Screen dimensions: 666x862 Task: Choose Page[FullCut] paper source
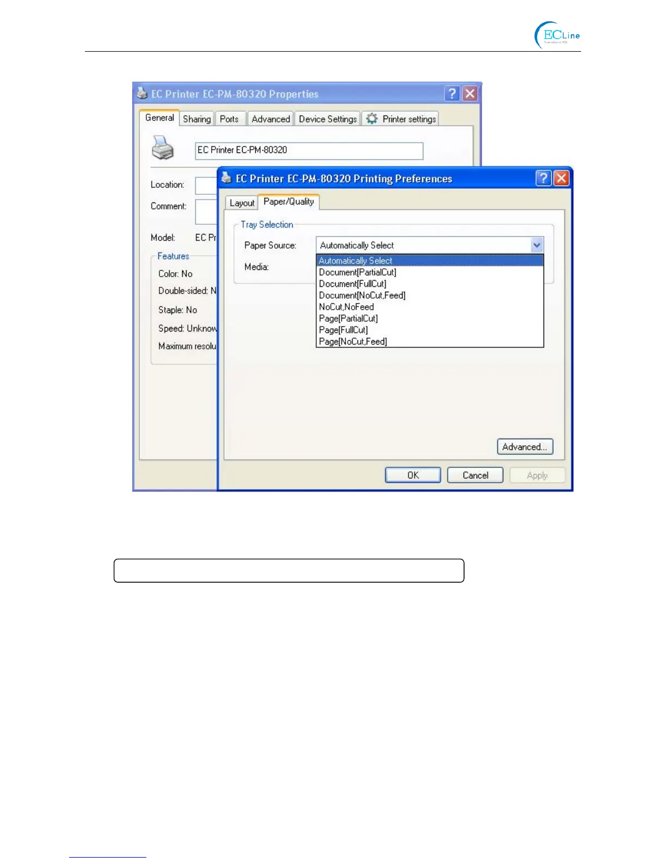tap(429, 330)
